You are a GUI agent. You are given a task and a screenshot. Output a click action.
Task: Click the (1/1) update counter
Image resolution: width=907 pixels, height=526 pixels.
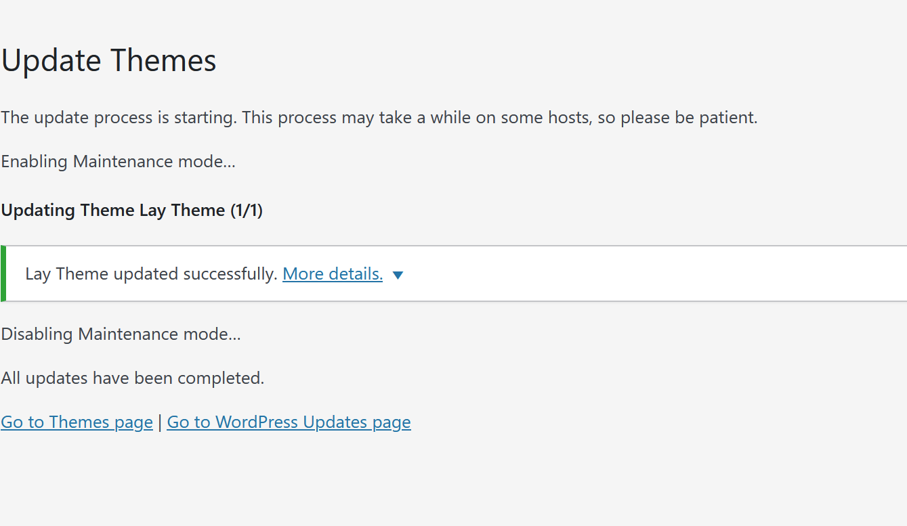click(246, 211)
